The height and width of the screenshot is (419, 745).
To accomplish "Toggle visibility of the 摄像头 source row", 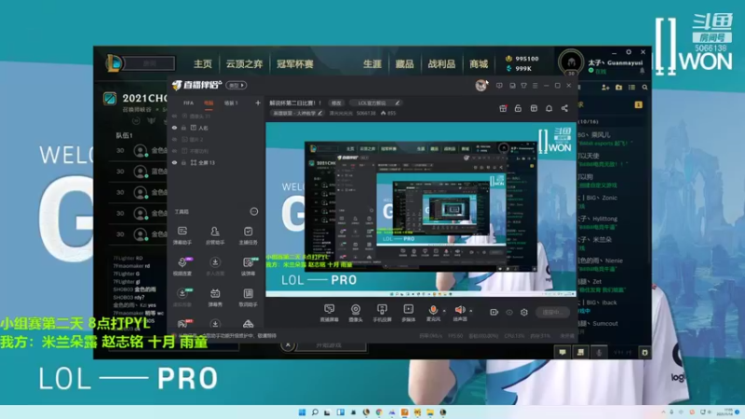I will point(174,115).
